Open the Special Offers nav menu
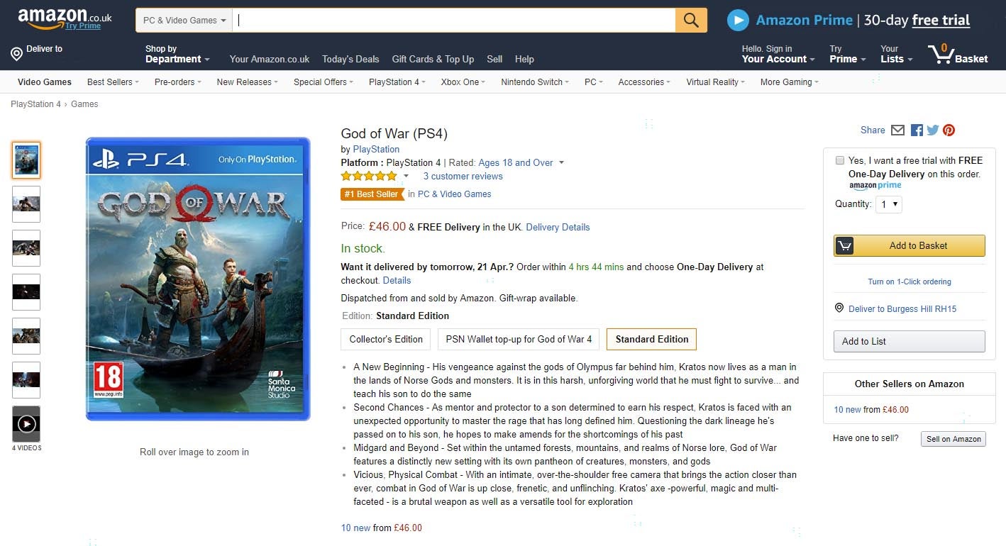 (x=324, y=82)
